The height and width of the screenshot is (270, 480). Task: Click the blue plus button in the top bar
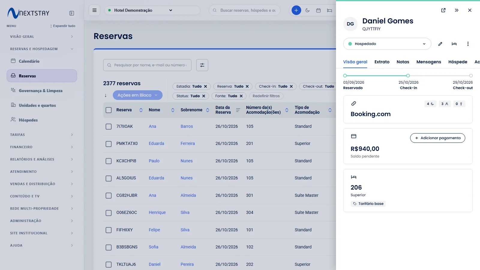tap(296, 10)
